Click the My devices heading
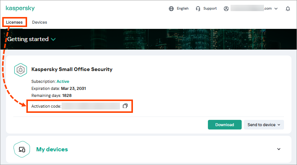Screen dimensions: 297x165 (x=52, y=149)
